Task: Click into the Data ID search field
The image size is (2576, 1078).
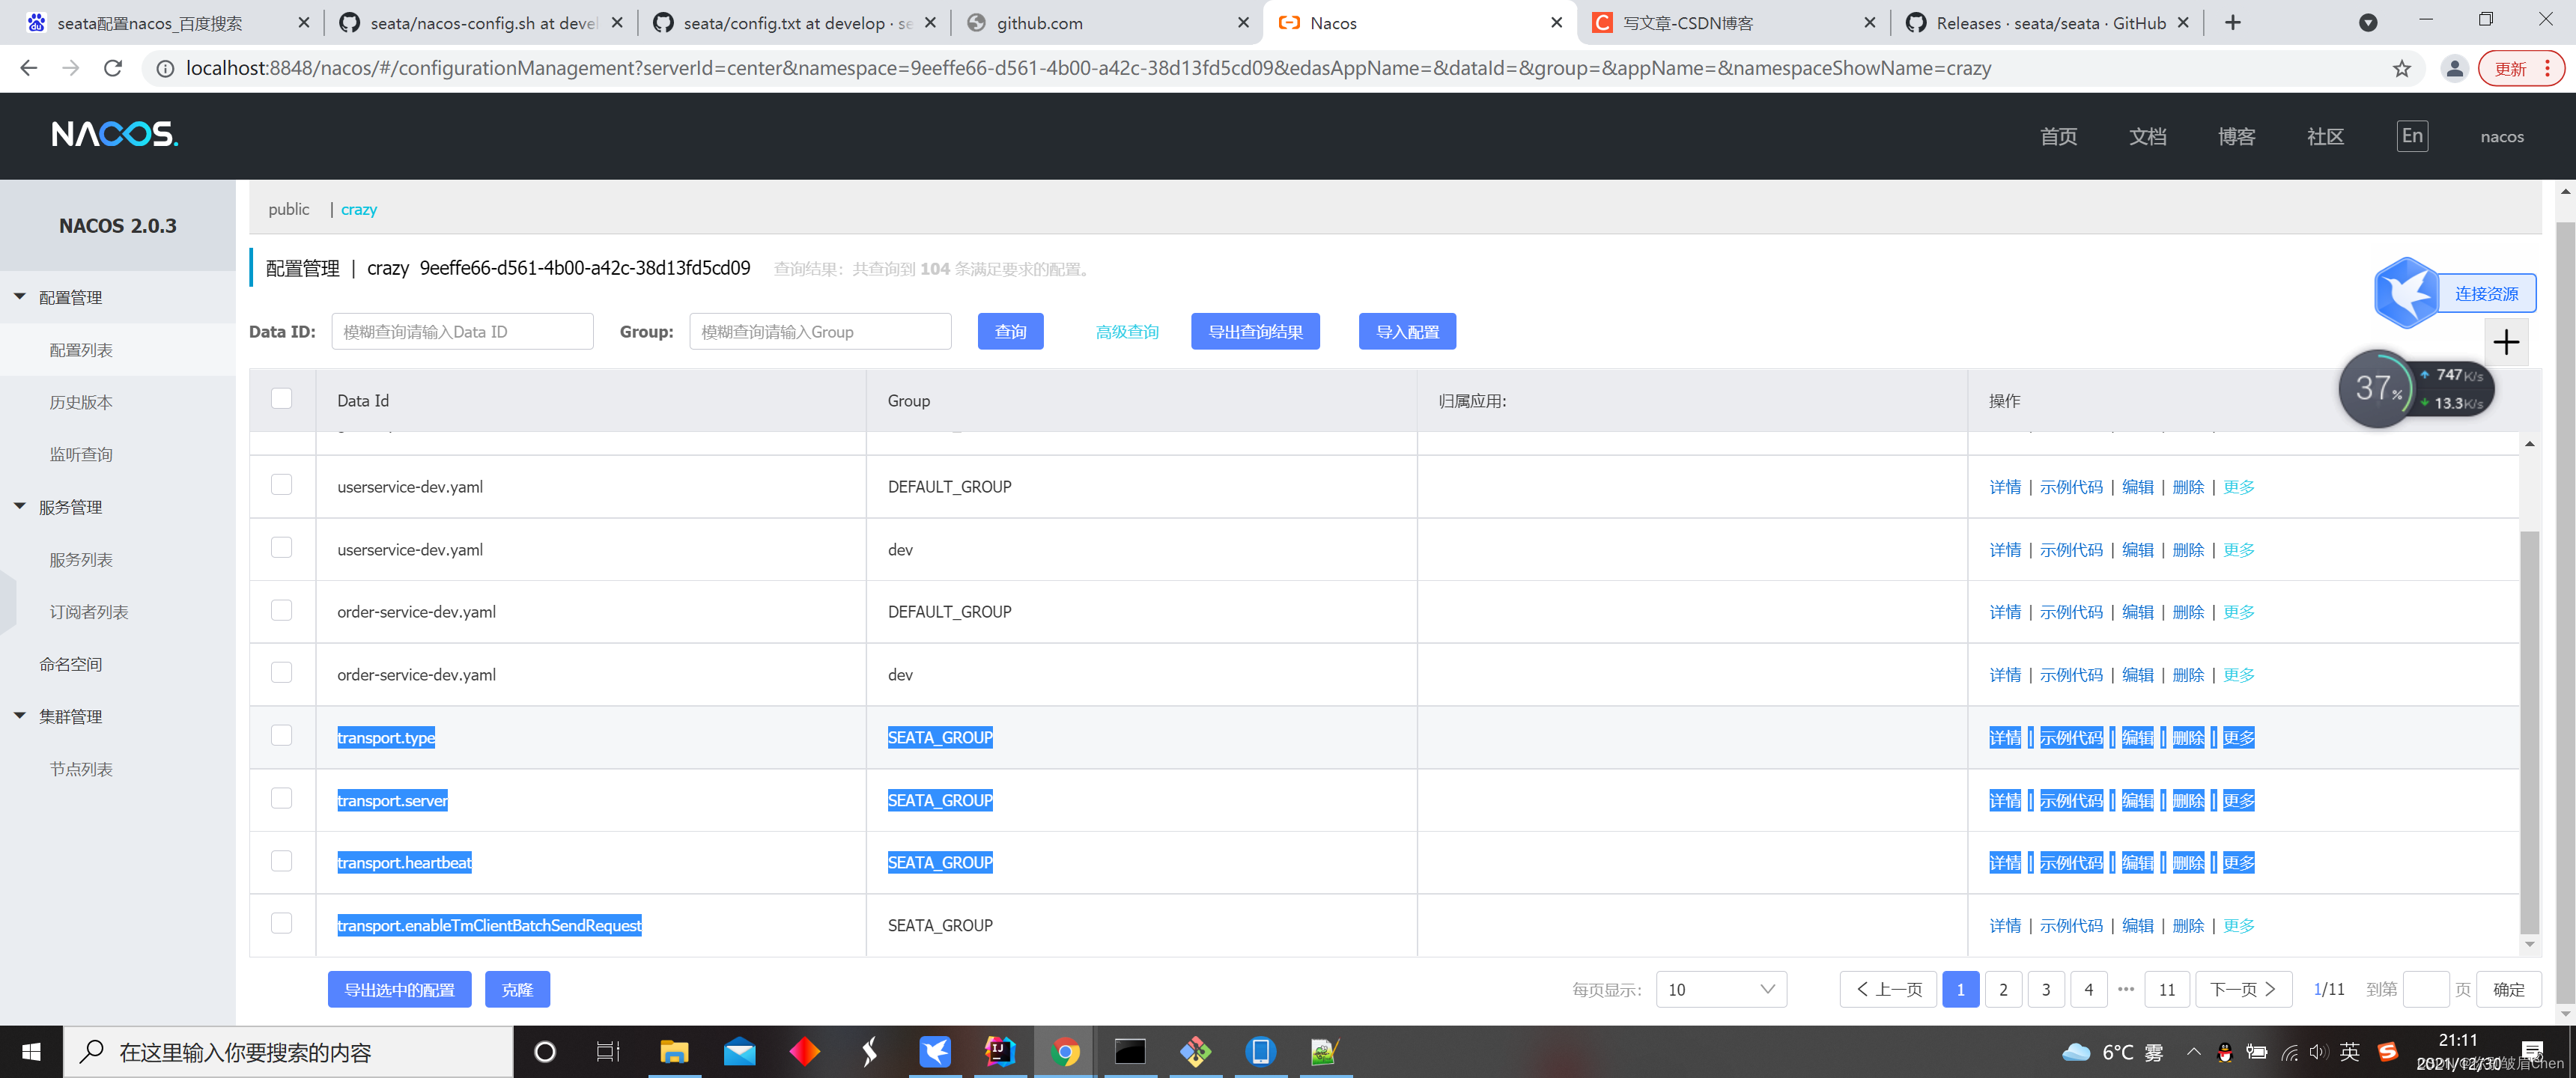Action: 462,332
